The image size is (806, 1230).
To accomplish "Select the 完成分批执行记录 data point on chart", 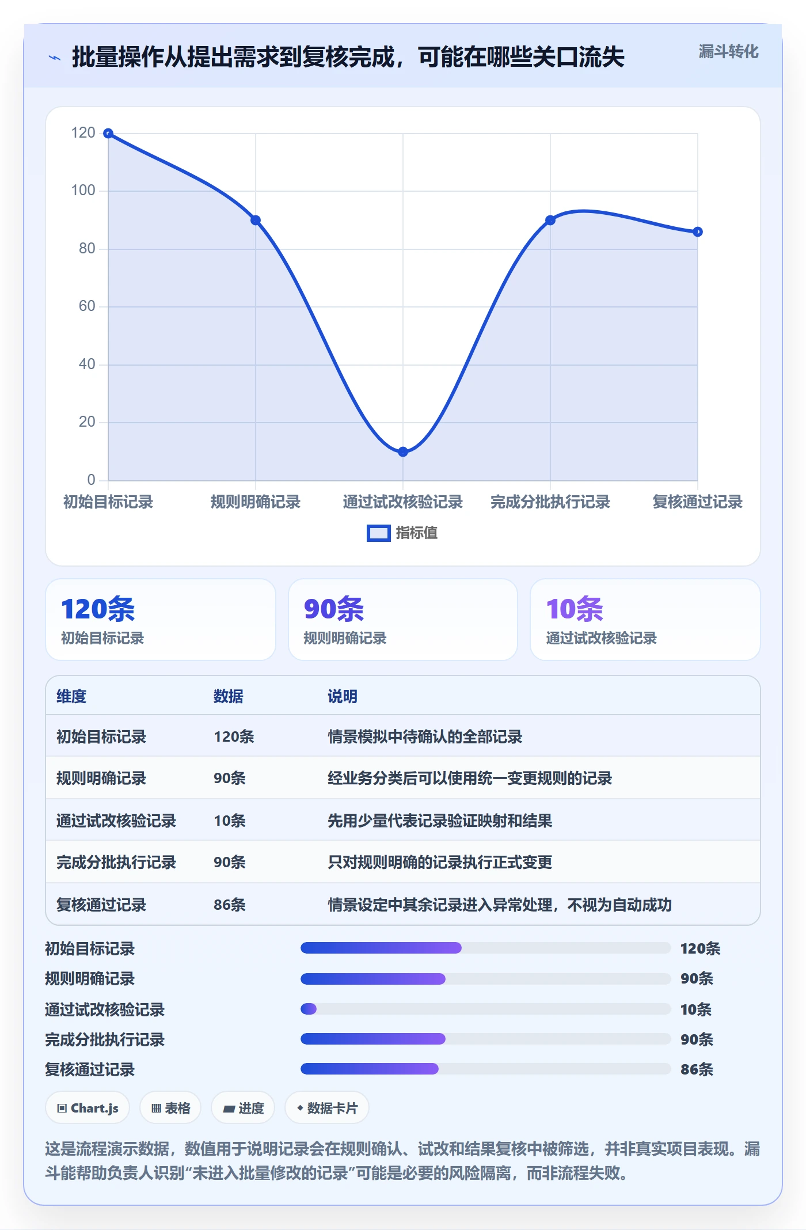I will click(550, 221).
